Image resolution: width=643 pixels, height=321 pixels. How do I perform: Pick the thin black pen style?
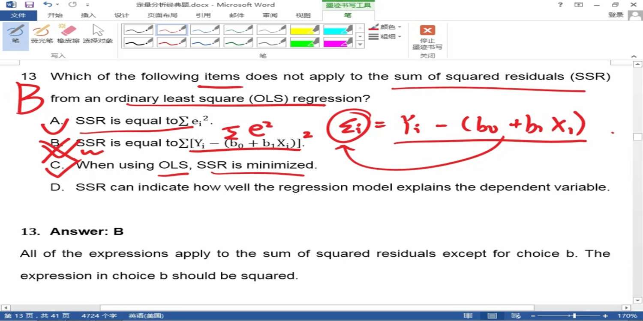138,30
